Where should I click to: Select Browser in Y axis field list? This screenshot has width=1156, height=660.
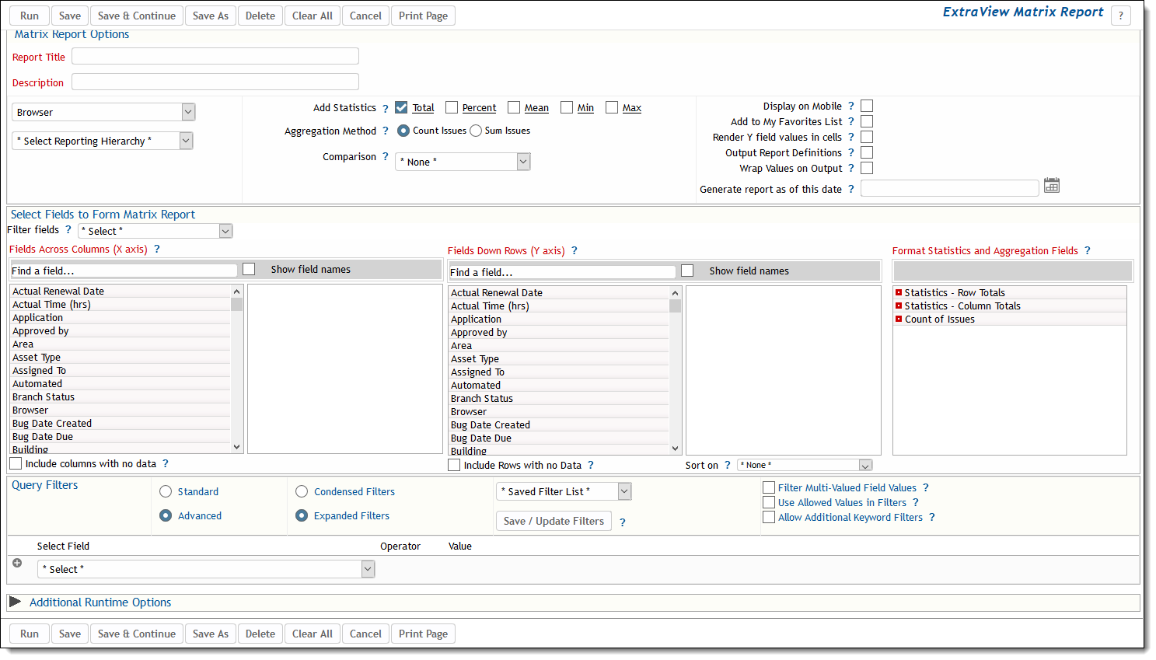[559, 411]
